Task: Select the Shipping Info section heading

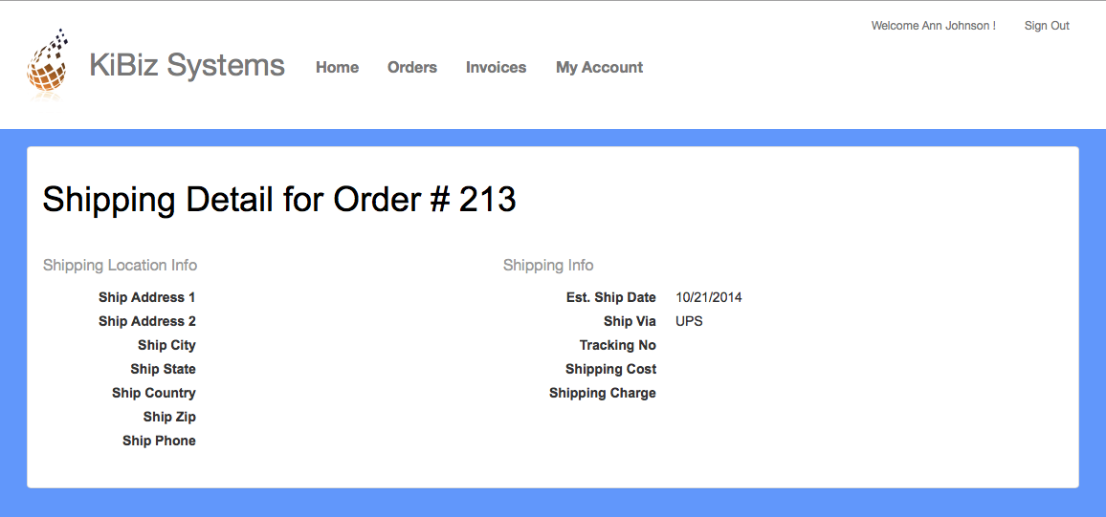Action: 548,266
